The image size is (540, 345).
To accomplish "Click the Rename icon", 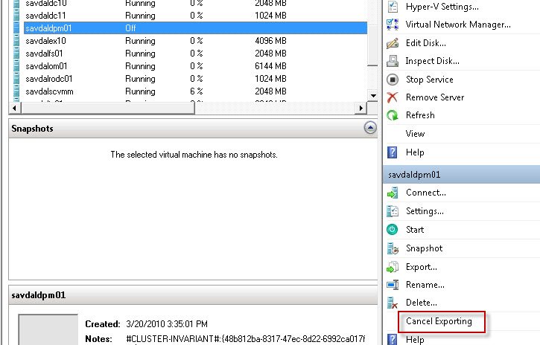I will [393, 285].
